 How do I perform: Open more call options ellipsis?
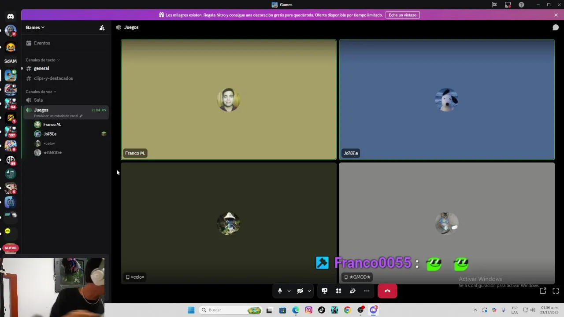click(x=367, y=291)
